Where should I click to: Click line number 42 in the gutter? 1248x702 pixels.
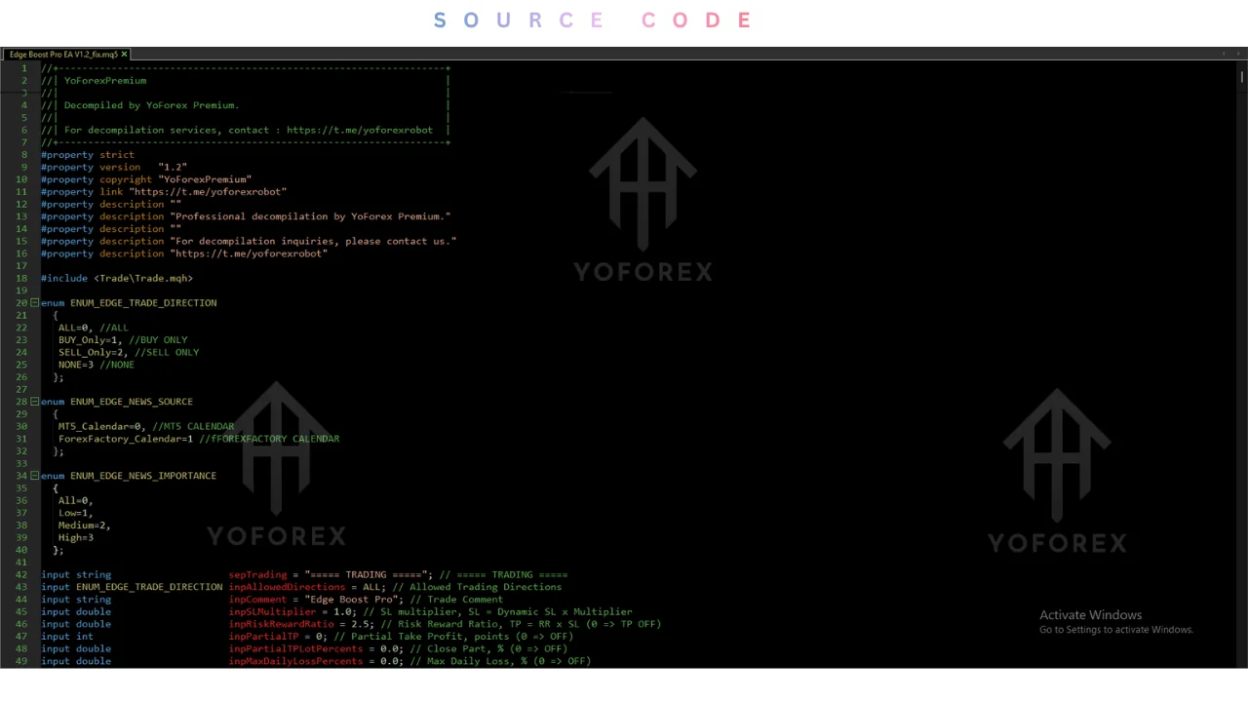(x=21, y=575)
